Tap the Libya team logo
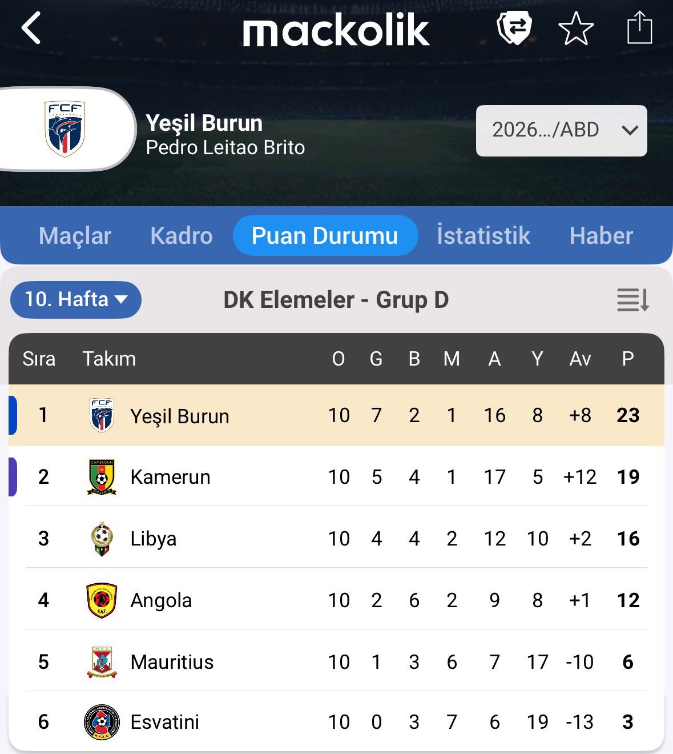 (x=102, y=539)
